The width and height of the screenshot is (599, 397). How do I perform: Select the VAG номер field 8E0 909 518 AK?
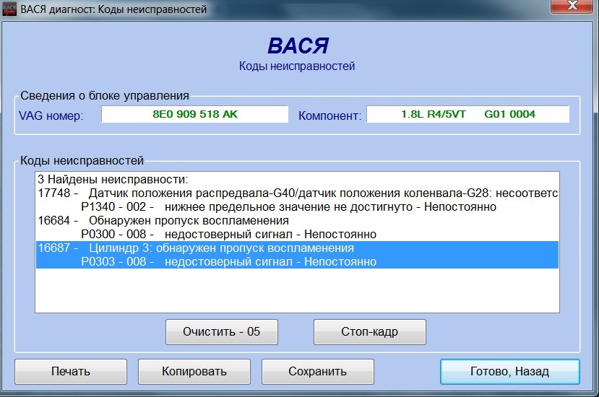click(195, 114)
